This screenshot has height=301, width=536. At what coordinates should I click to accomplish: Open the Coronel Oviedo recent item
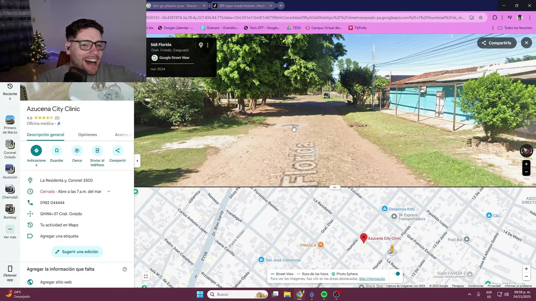click(x=10, y=150)
